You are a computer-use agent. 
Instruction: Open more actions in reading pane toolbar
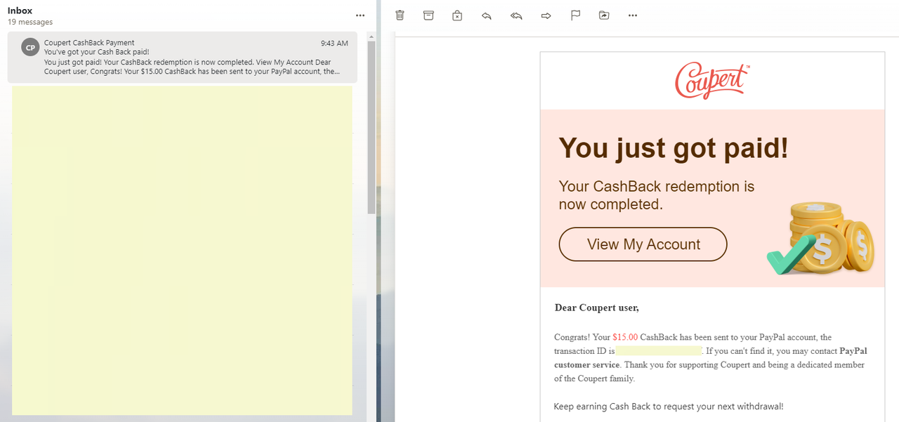(x=633, y=15)
